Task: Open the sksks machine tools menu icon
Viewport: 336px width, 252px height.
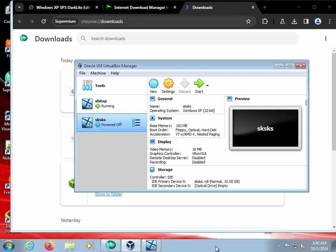Action: 136,123
